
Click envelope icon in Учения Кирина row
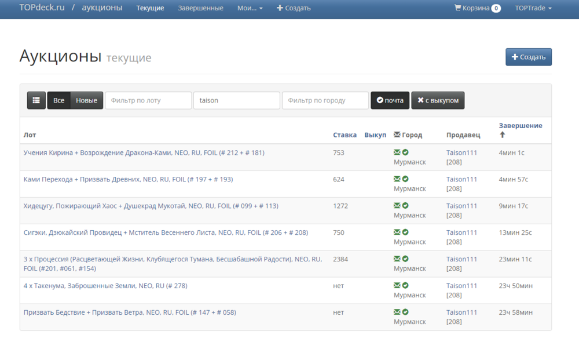point(397,152)
